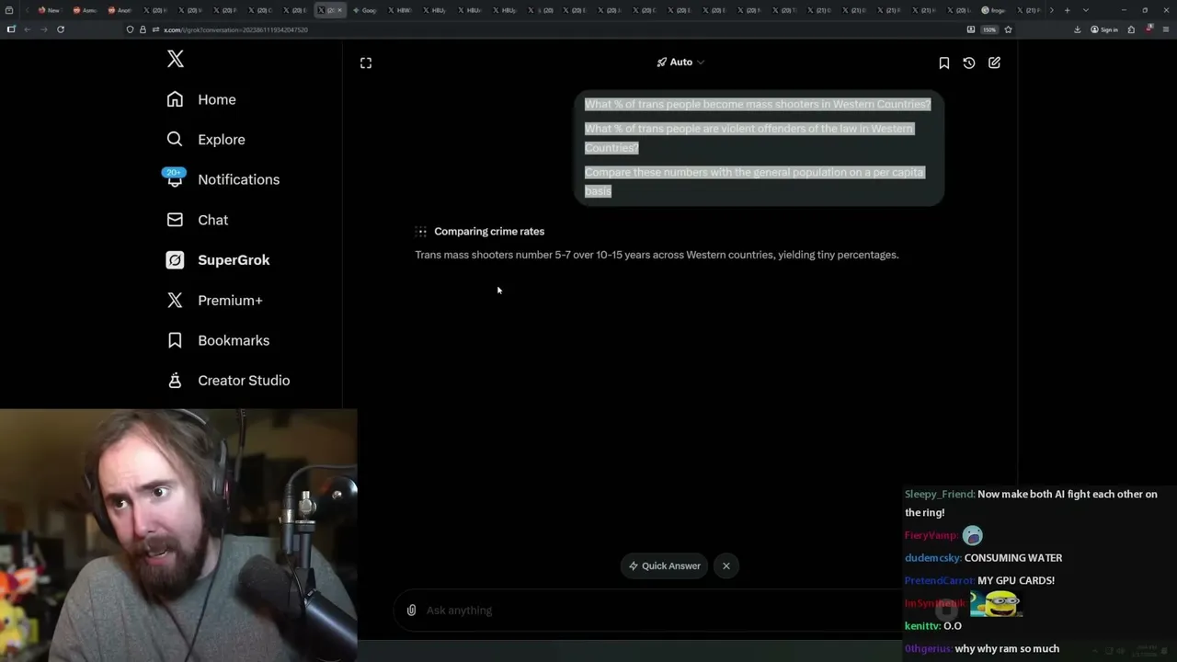The image size is (1177, 662).
Task: Click the Grok response text about mass shooters
Action: pyautogui.click(x=657, y=255)
